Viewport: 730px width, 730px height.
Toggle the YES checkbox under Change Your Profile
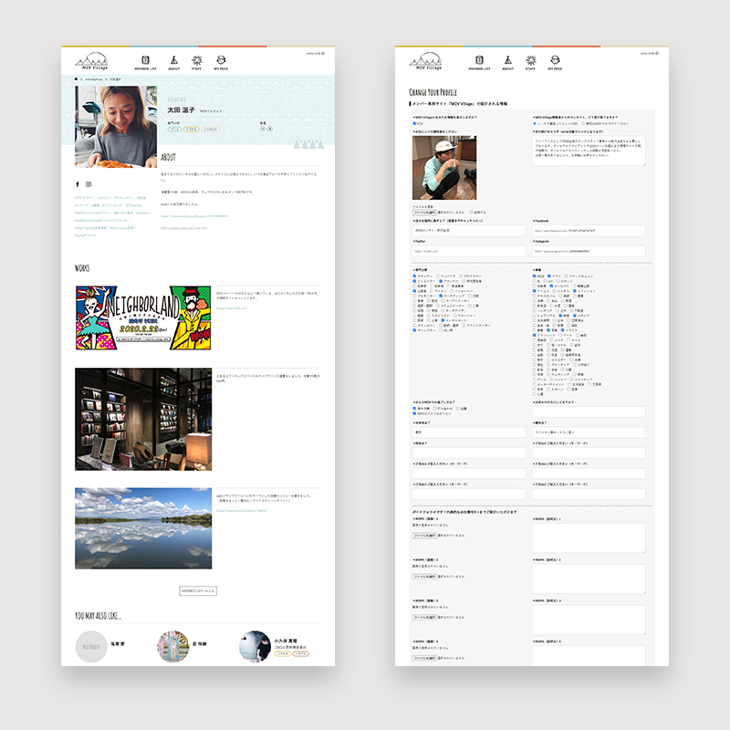pyautogui.click(x=413, y=123)
